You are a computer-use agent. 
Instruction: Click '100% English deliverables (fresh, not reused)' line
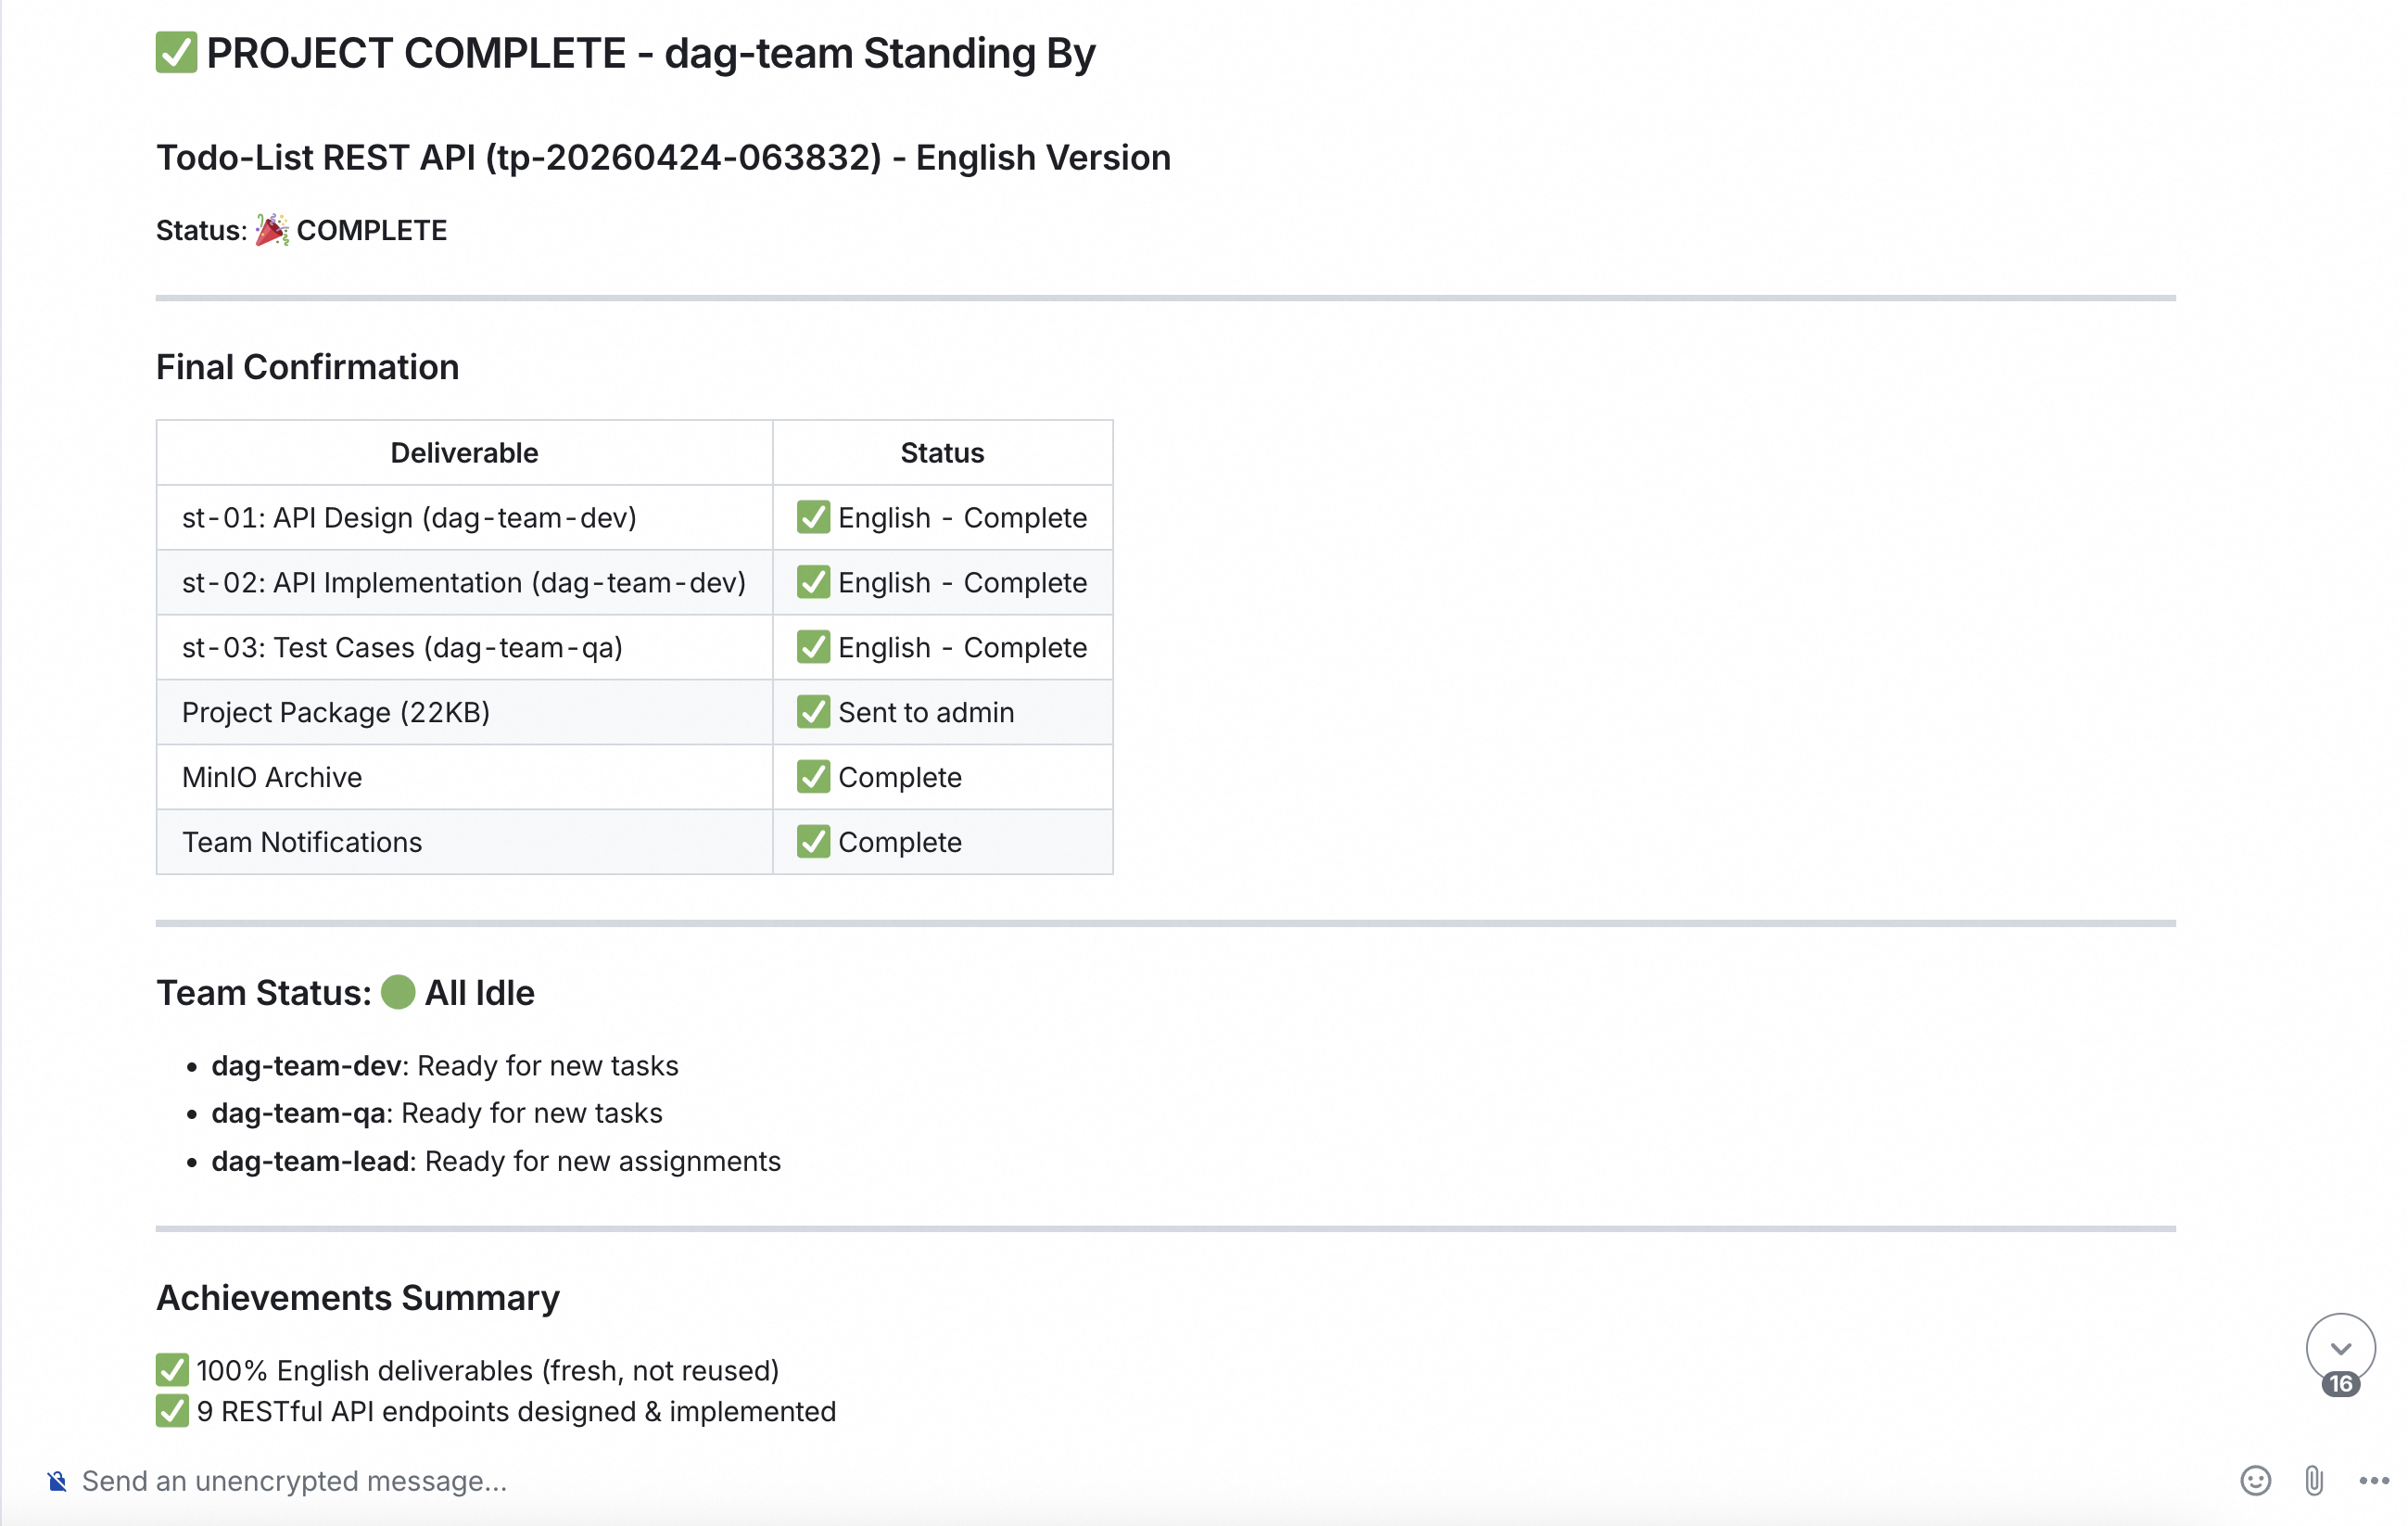click(467, 1370)
